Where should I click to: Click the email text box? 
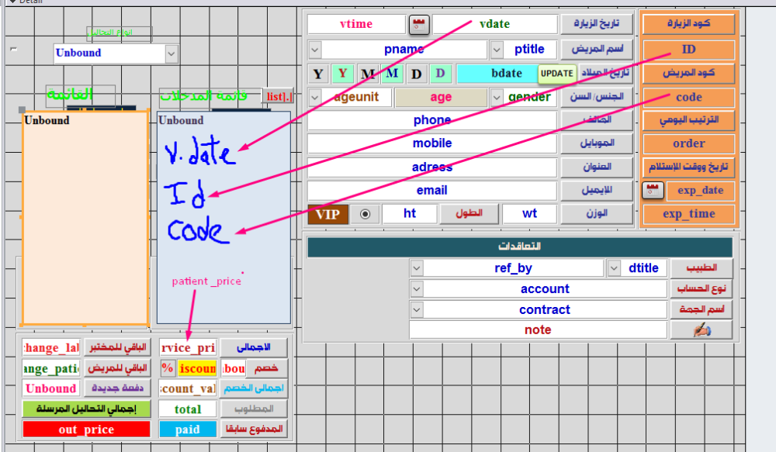coord(432,191)
